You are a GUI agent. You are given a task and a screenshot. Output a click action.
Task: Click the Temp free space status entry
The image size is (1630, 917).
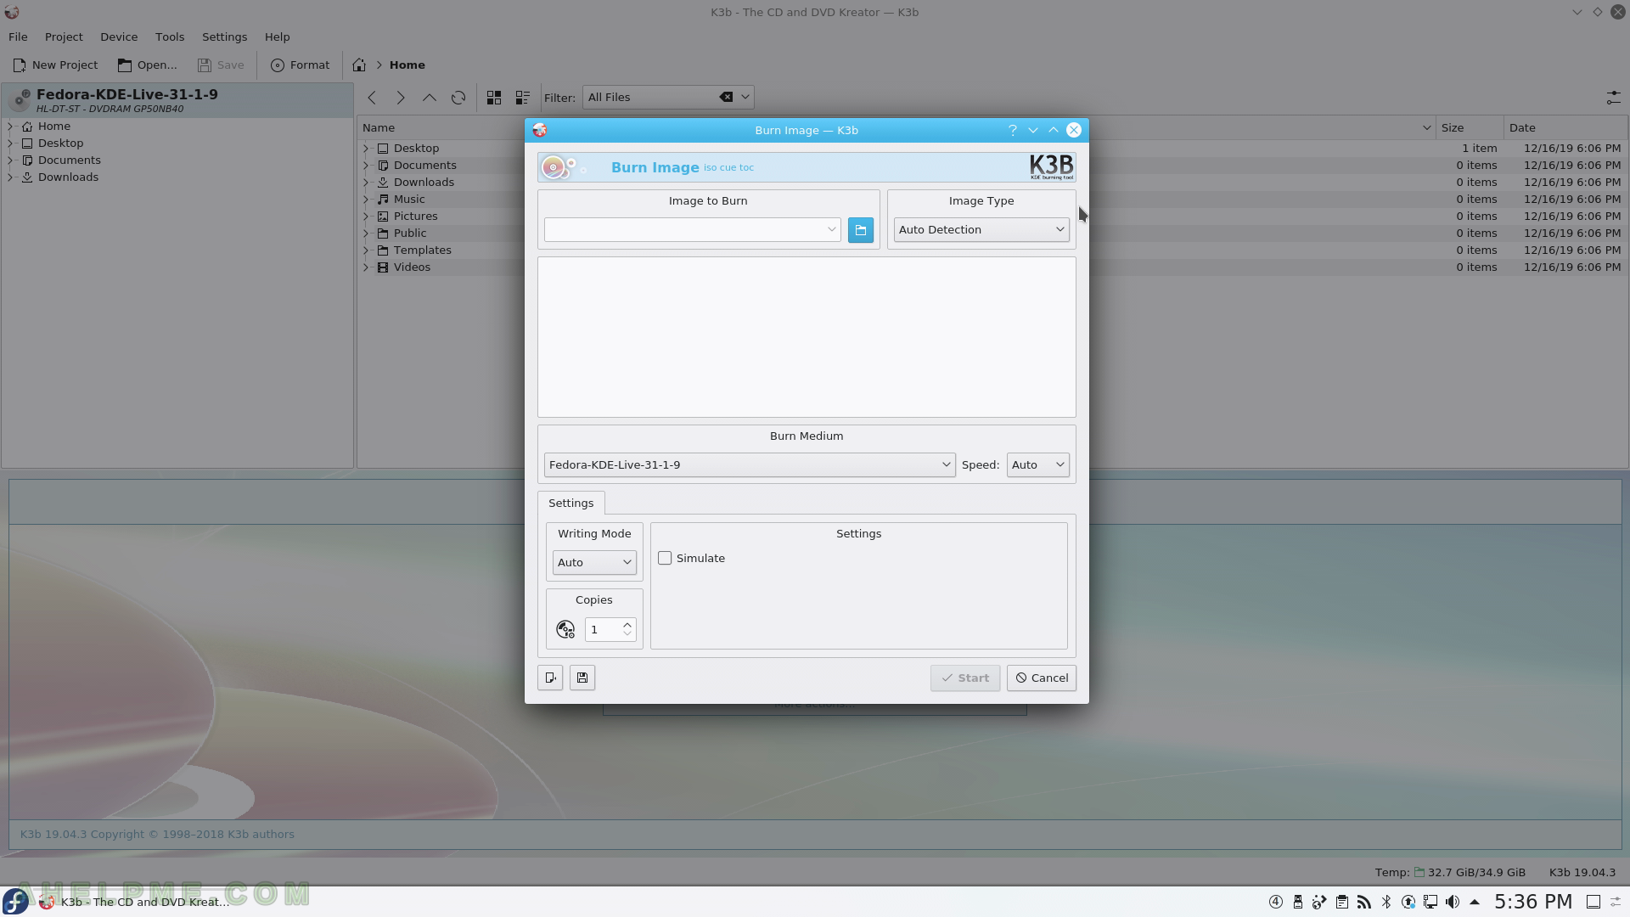click(x=1450, y=872)
